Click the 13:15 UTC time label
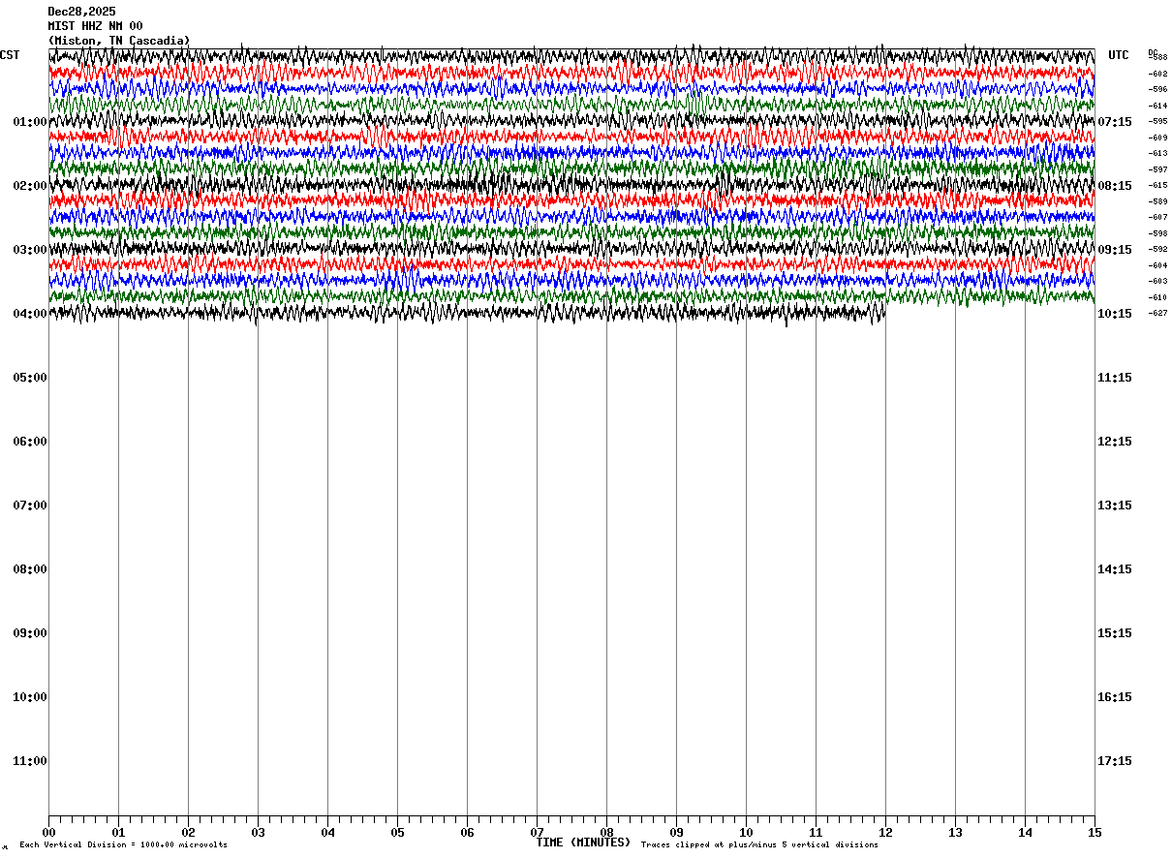Screen dimensions: 1172x858 [x=1115, y=506]
